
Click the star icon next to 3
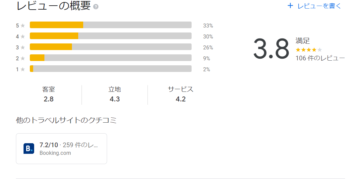coord(23,47)
